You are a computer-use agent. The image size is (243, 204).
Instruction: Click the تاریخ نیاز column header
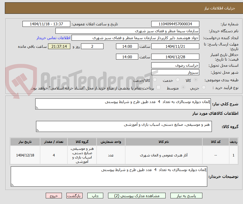click(25, 142)
